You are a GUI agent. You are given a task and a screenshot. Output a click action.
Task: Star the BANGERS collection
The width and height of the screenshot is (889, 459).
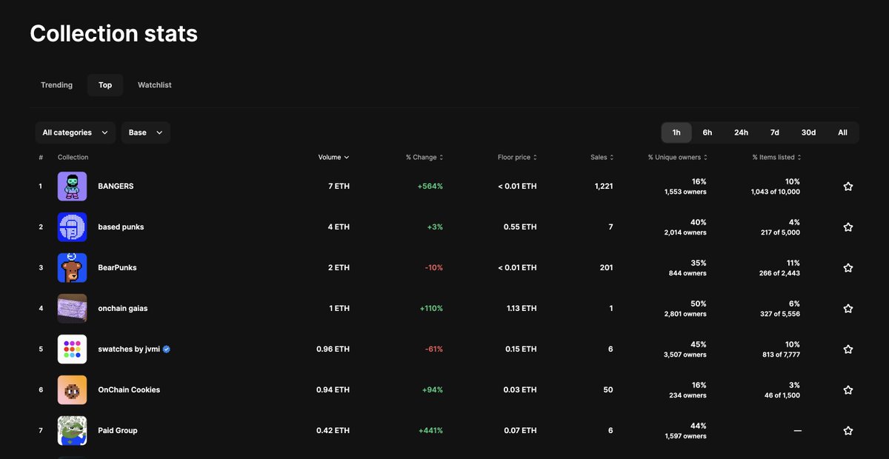(x=848, y=187)
